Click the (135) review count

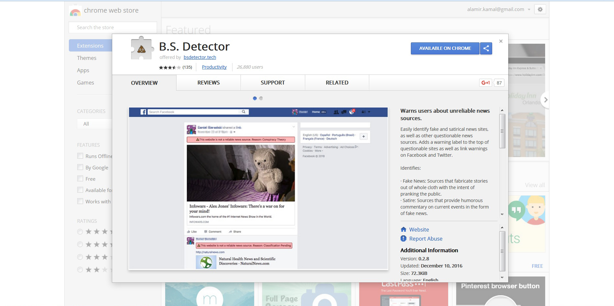[187, 67]
